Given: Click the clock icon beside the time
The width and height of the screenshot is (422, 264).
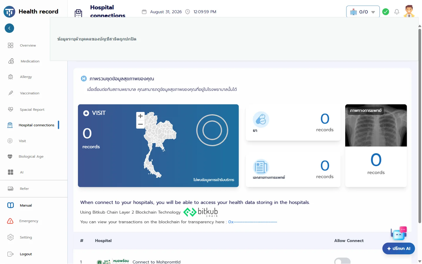Looking at the screenshot, I should pos(188,12).
